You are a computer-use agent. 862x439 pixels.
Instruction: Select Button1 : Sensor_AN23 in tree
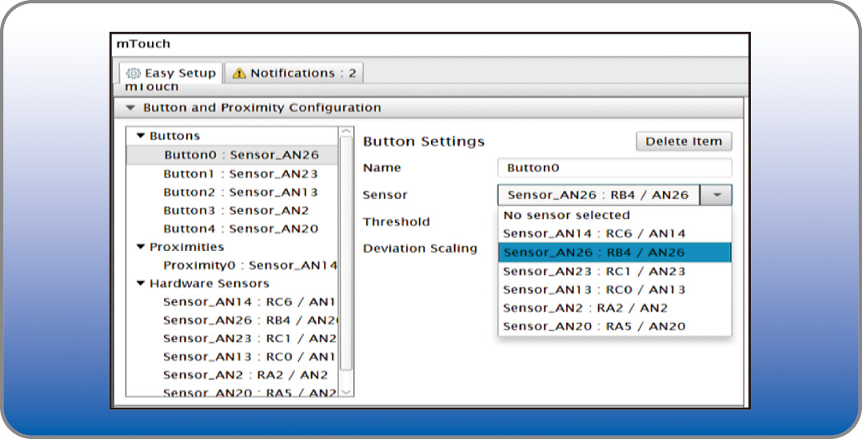point(240,174)
